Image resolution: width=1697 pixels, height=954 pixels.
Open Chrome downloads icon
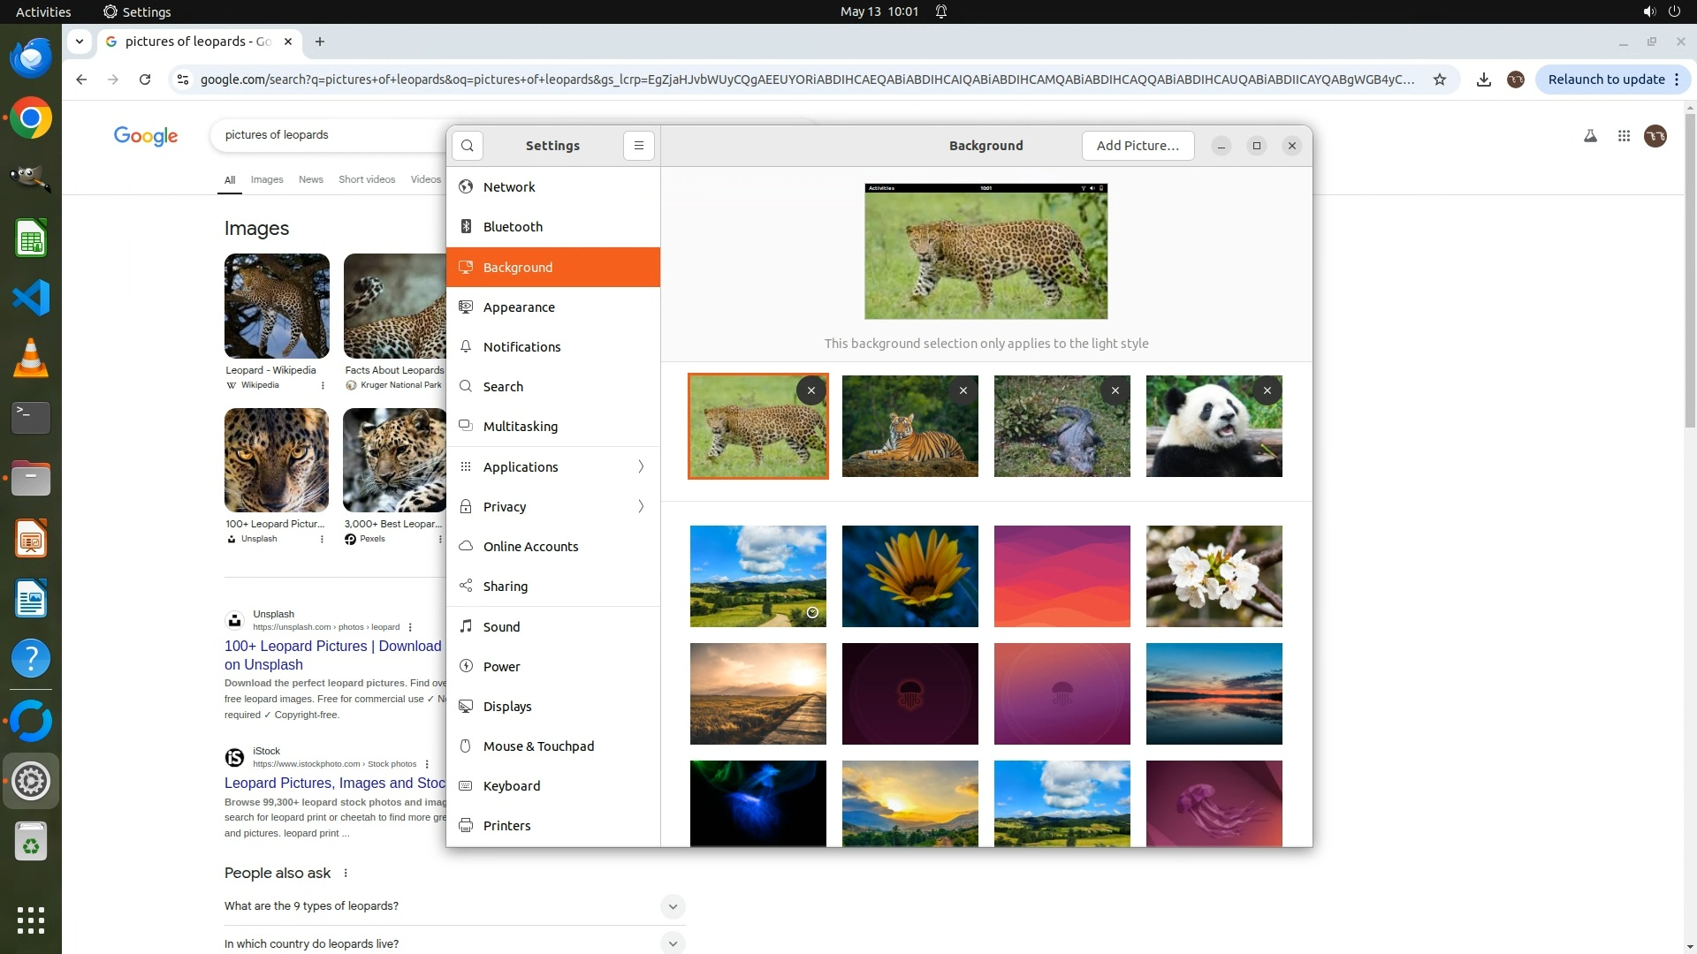click(1484, 79)
